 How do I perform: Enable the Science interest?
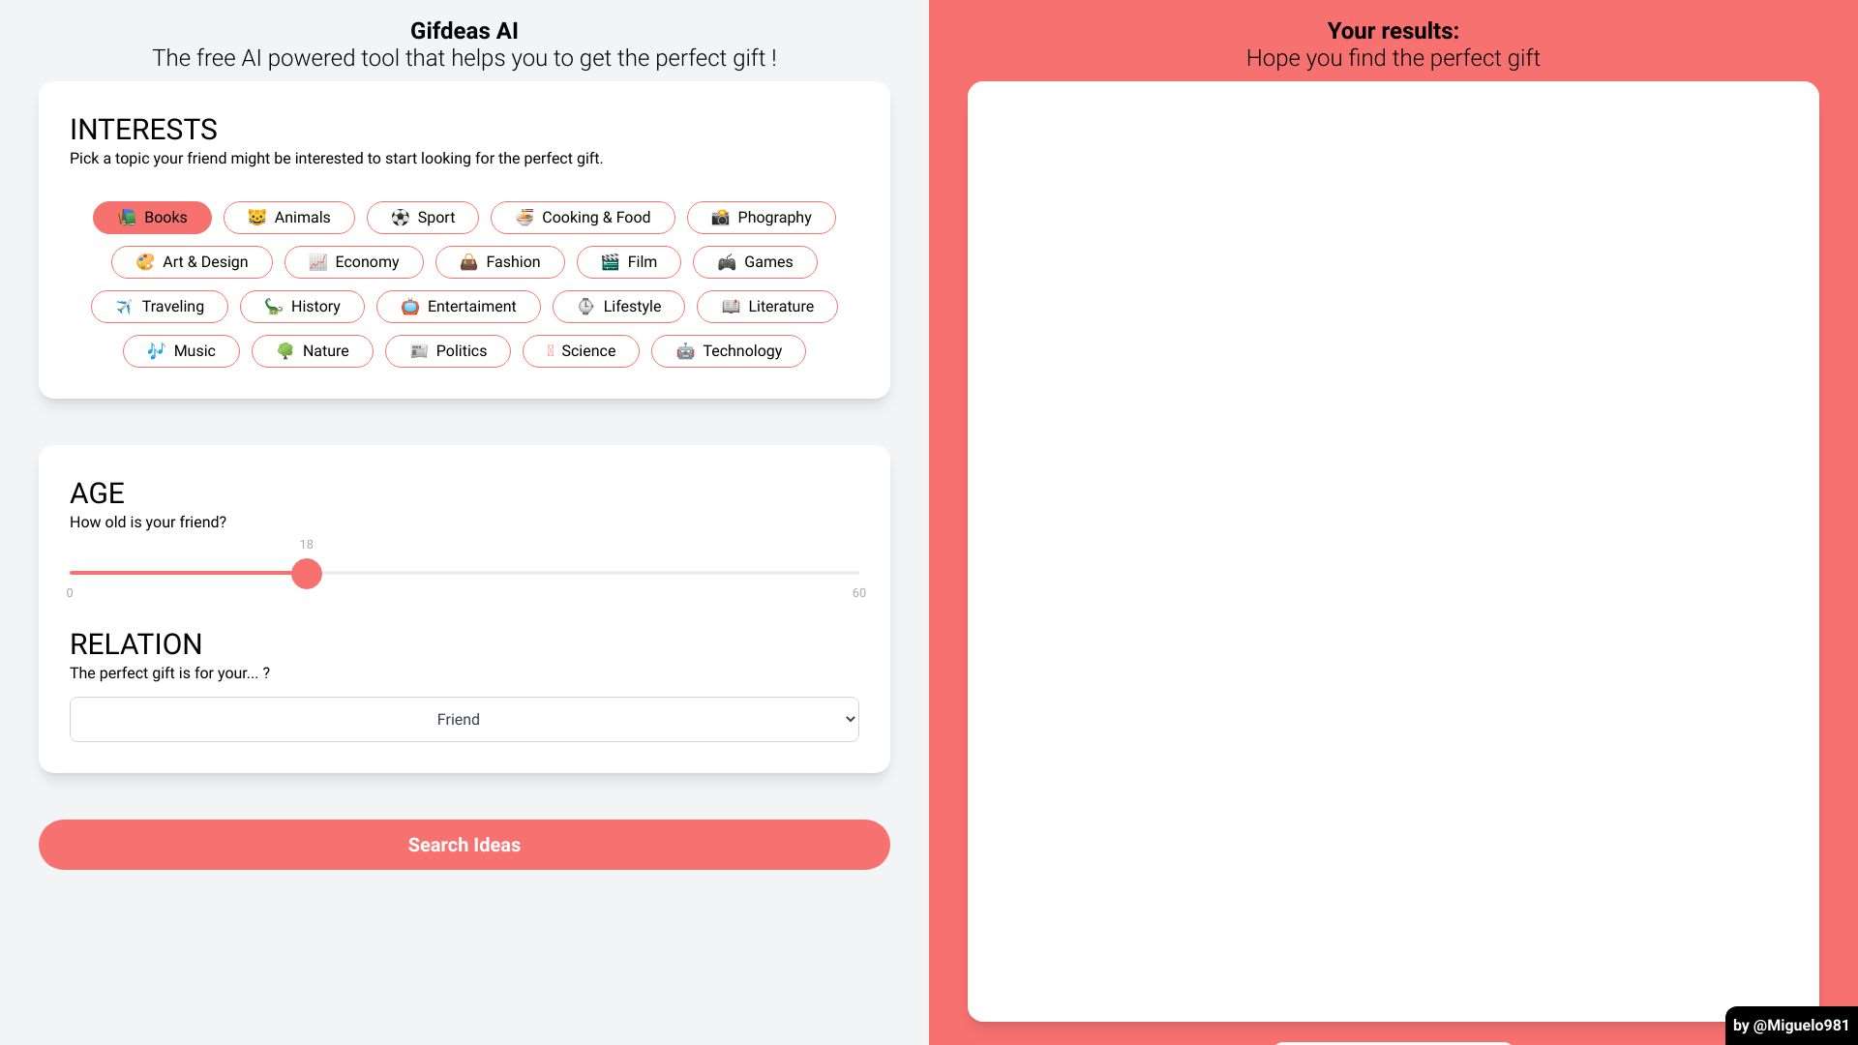click(x=580, y=350)
